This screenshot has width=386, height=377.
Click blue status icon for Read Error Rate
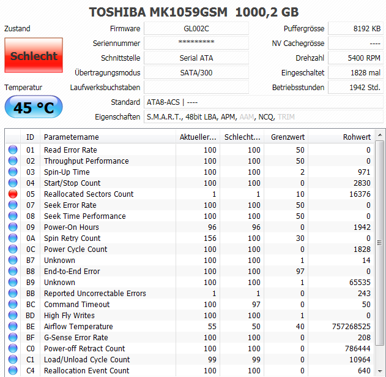[13, 150]
